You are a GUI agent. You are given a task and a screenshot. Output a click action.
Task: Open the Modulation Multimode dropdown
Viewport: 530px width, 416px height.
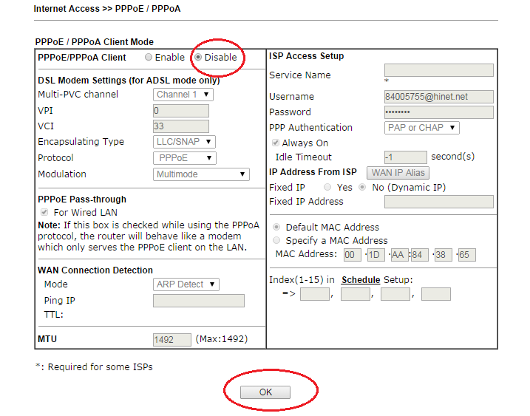coord(202,174)
